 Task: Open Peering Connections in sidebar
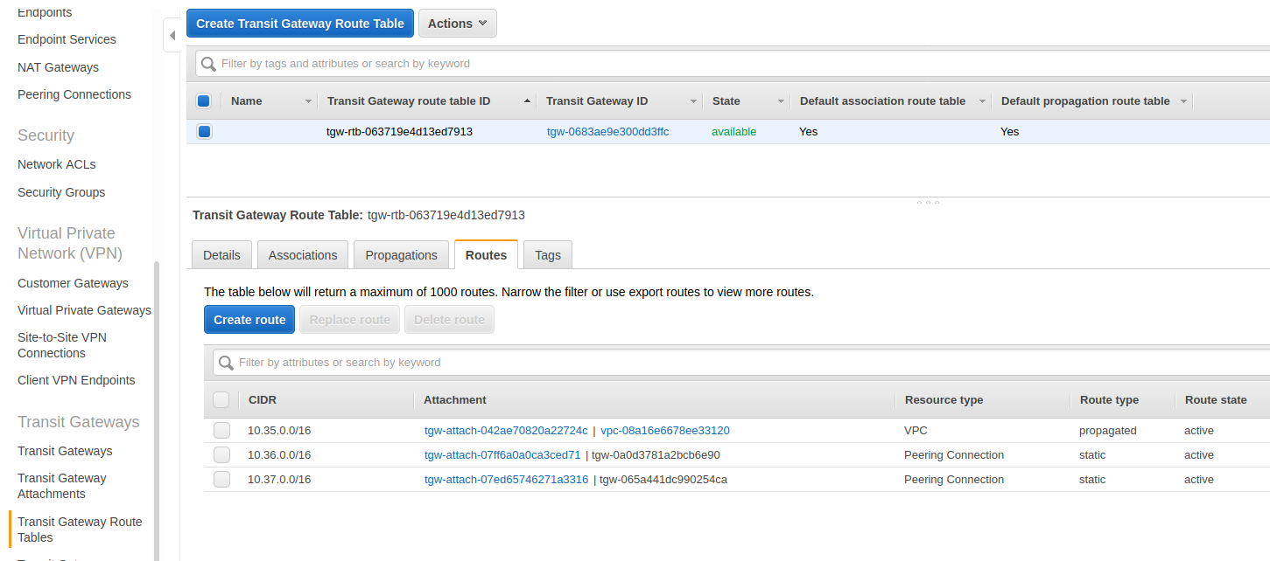click(74, 94)
